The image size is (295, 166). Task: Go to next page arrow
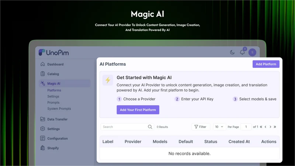pos(270,127)
